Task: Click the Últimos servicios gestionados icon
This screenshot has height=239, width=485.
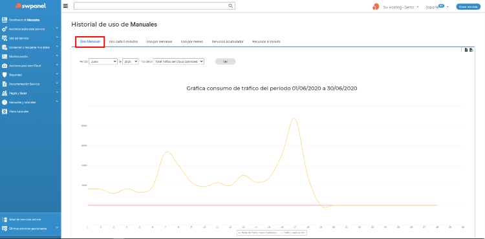Action: (5, 229)
